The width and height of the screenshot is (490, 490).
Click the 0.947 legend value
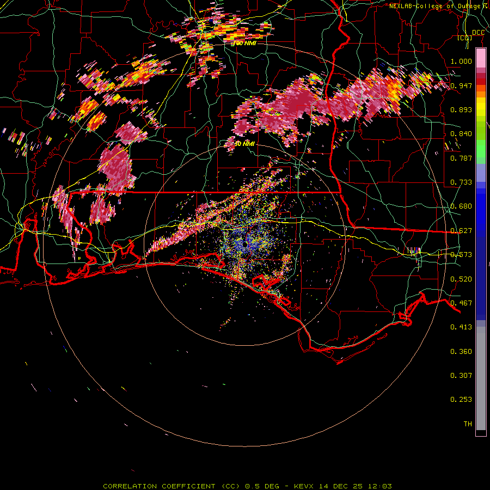coord(461,85)
